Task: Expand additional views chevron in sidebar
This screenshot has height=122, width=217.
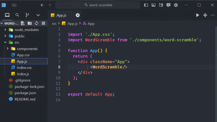Action: click(38, 15)
